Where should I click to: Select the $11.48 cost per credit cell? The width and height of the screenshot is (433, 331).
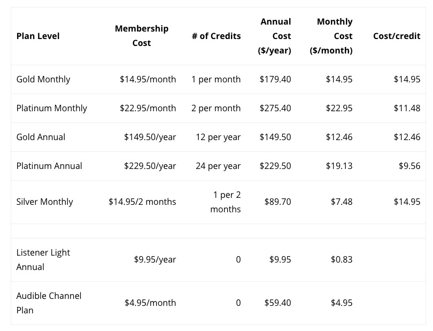pyautogui.click(x=407, y=108)
